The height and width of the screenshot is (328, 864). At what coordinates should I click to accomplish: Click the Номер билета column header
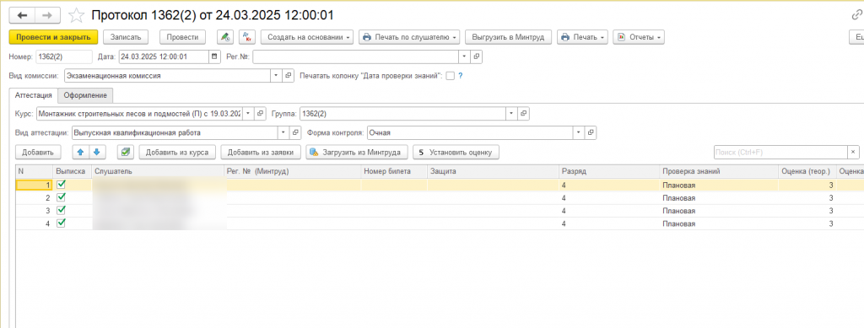click(x=395, y=172)
